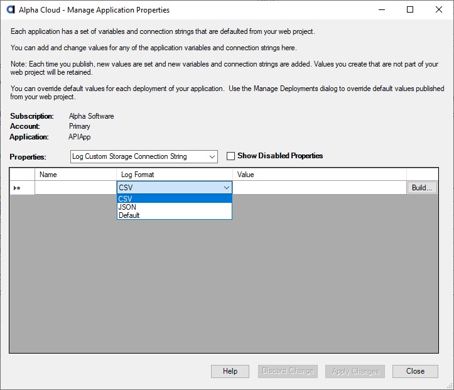Click the Name column header
Screen dimensions: 454x390
(75, 175)
